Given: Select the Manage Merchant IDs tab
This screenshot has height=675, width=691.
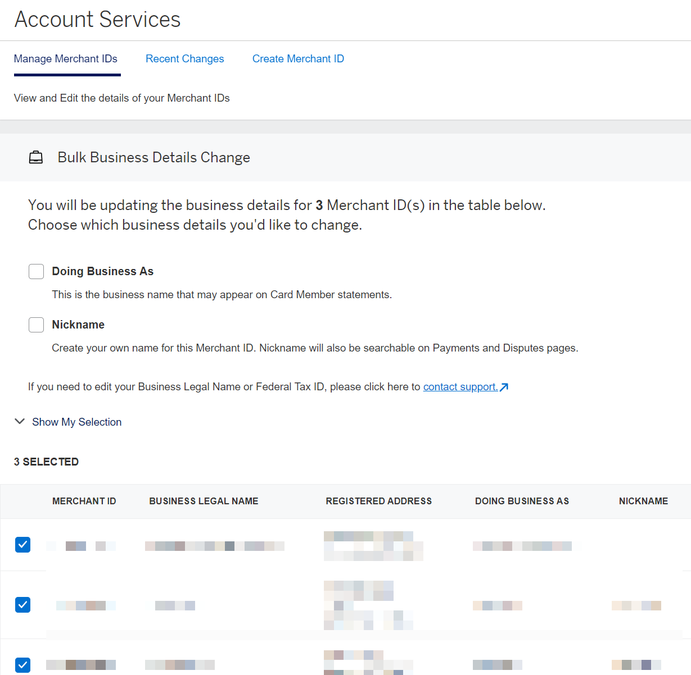Looking at the screenshot, I should pos(65,58).
